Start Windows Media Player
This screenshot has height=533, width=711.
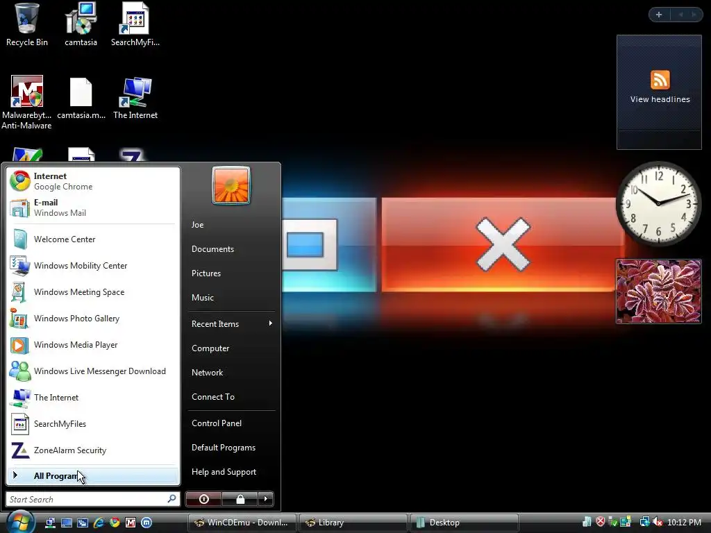point(93,345)
